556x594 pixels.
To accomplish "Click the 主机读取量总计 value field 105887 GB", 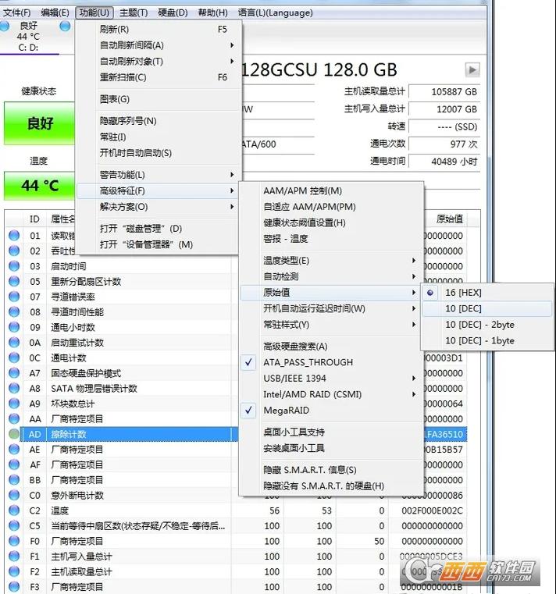I will (x=444, y=91).
